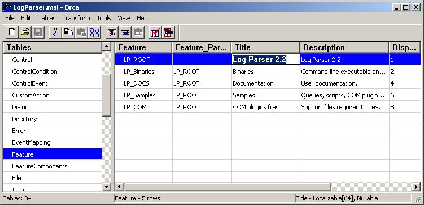Viewport: 424px width, 205px height.
Task: Click the 'Queries, scripts, COM plugin...' description cell
Action: [344, 95]
